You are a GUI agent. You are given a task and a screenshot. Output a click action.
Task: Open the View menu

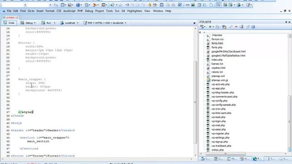[x=147, y=11]
